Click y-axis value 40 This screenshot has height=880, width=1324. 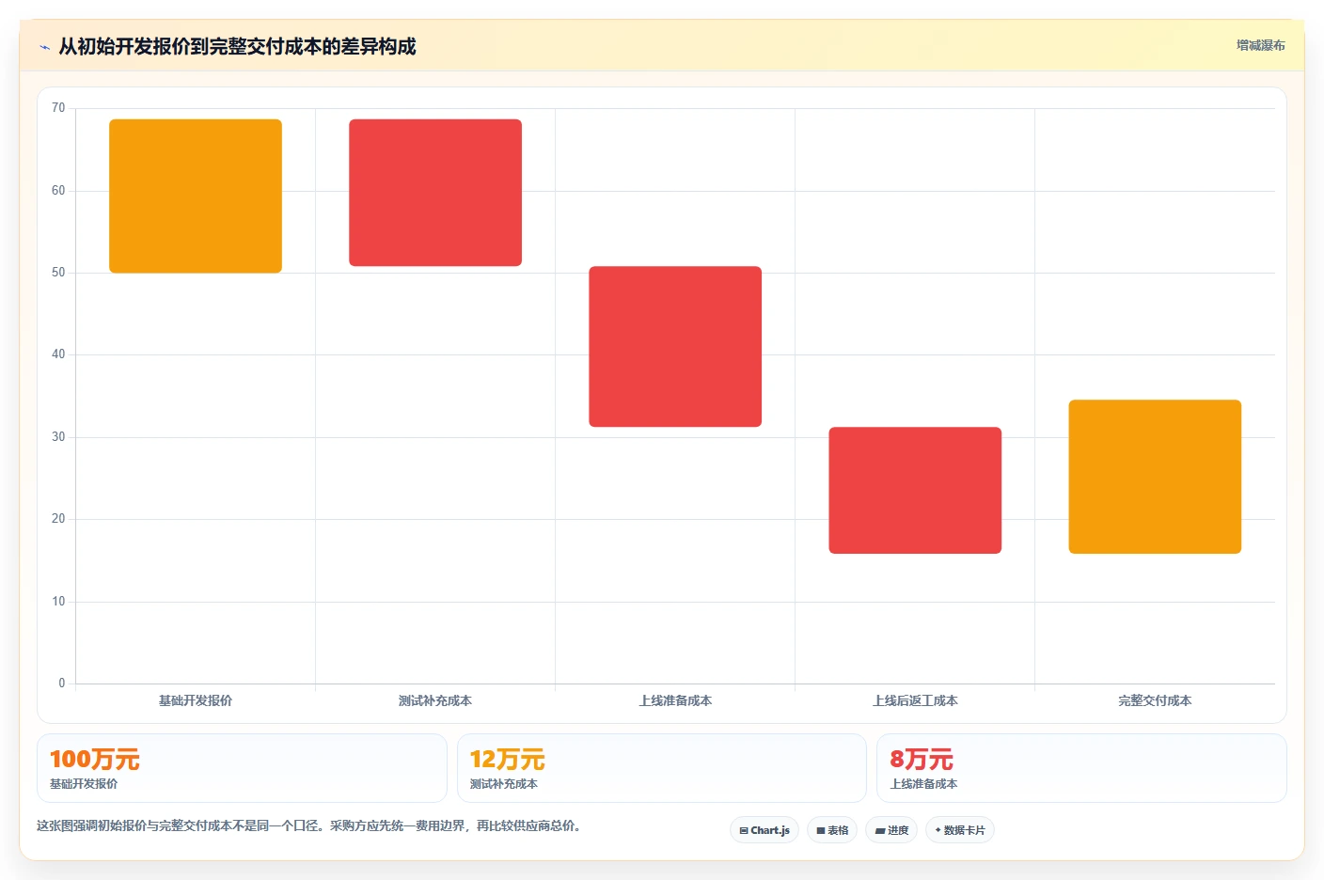coord(58,354)
